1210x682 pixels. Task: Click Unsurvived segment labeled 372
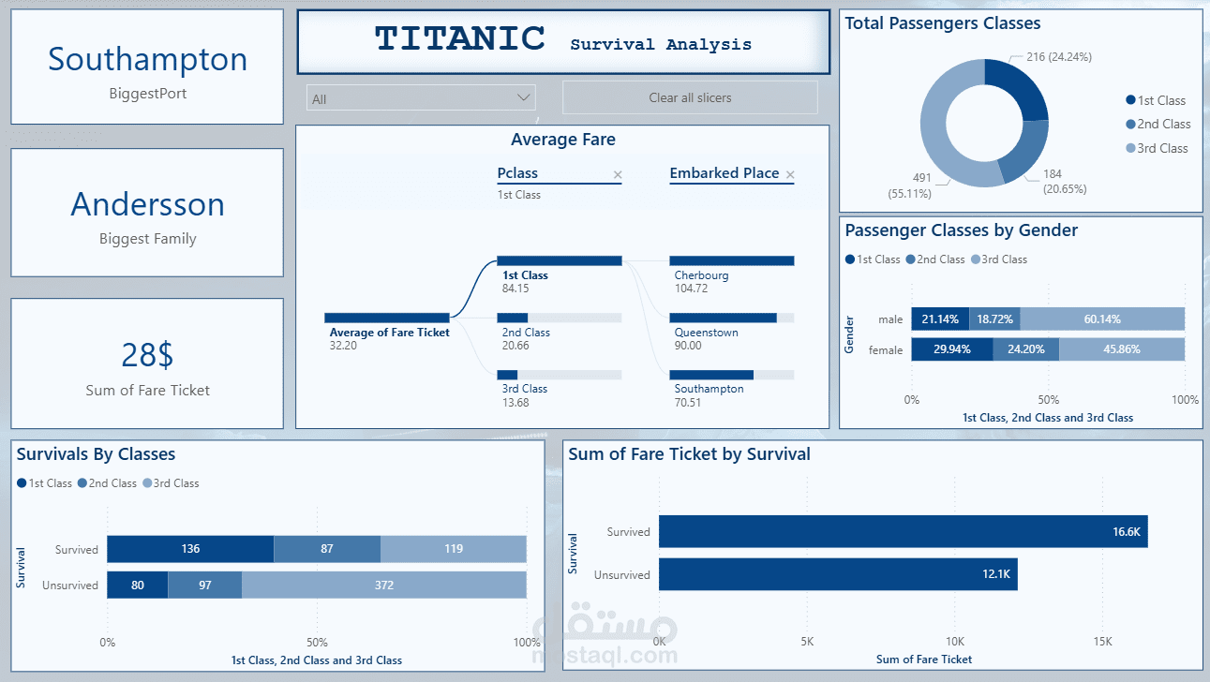pos(384,586)
